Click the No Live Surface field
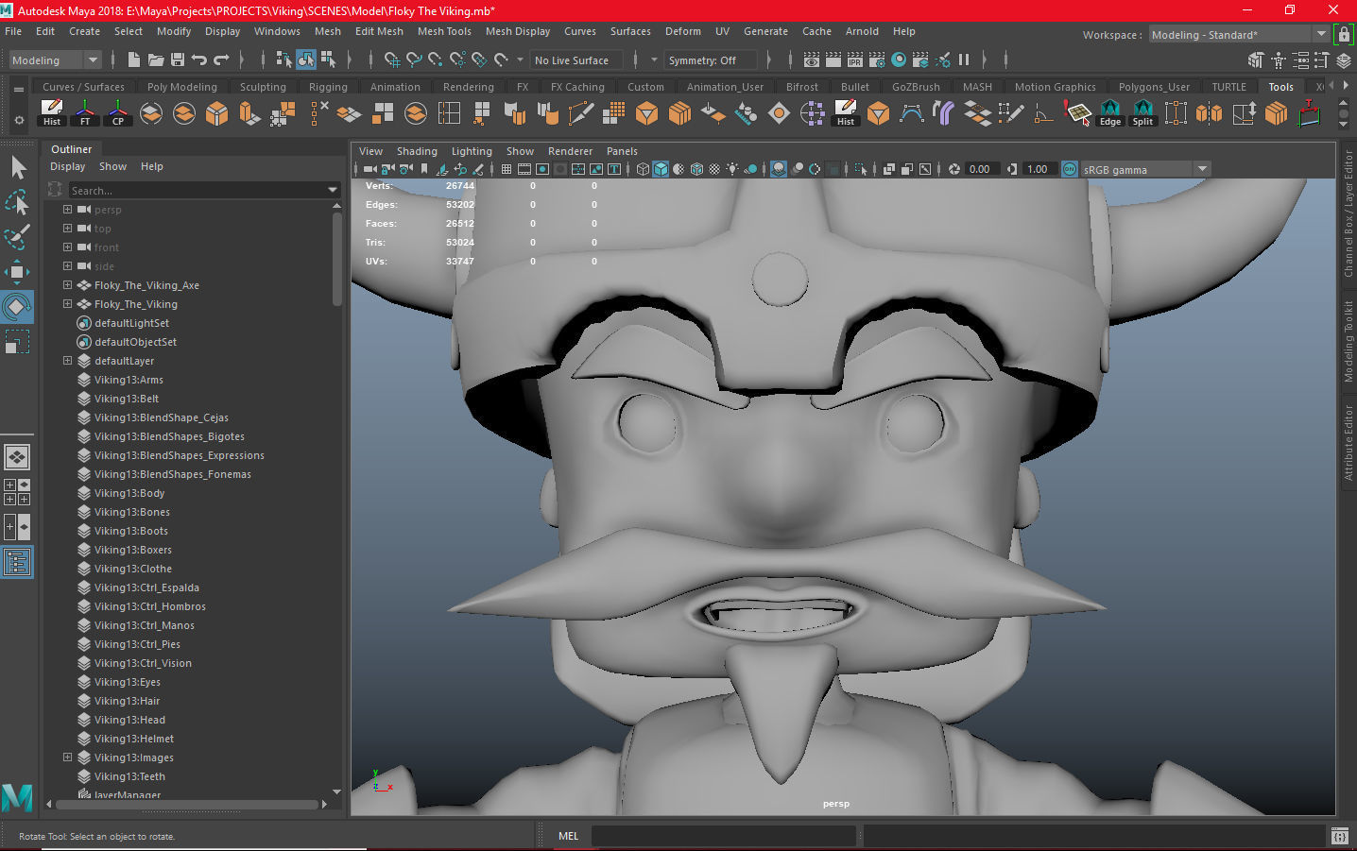The width and height of the screenshot is (1357, 851). 575,60
